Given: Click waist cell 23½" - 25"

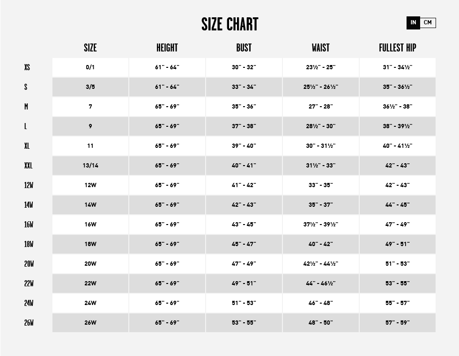Looking at the screenshot, I should click(x=321, y=67).
